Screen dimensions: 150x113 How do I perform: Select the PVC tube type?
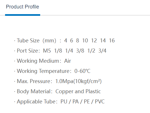point(100,102)
